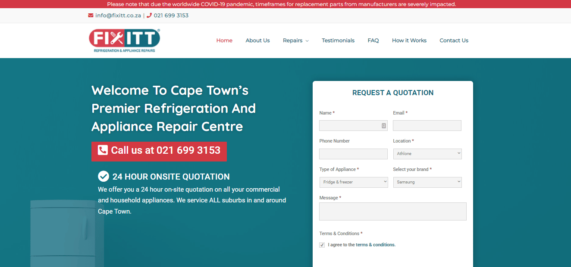The height and width of the screenshot is (267, 571).
Task: Click the COVID-19 notice banner text
Action: (x=282, y=4)
